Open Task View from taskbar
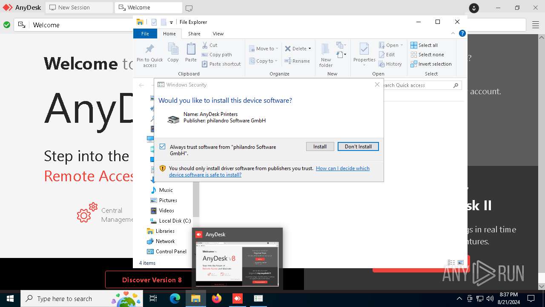The image size is (545, 307). 153,298
